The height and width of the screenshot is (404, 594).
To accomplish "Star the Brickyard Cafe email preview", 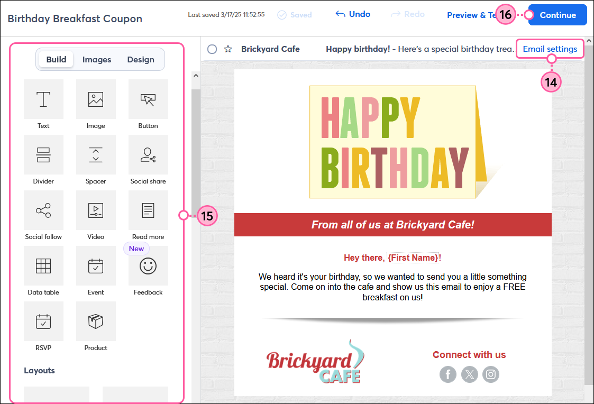I will [227, 49].
